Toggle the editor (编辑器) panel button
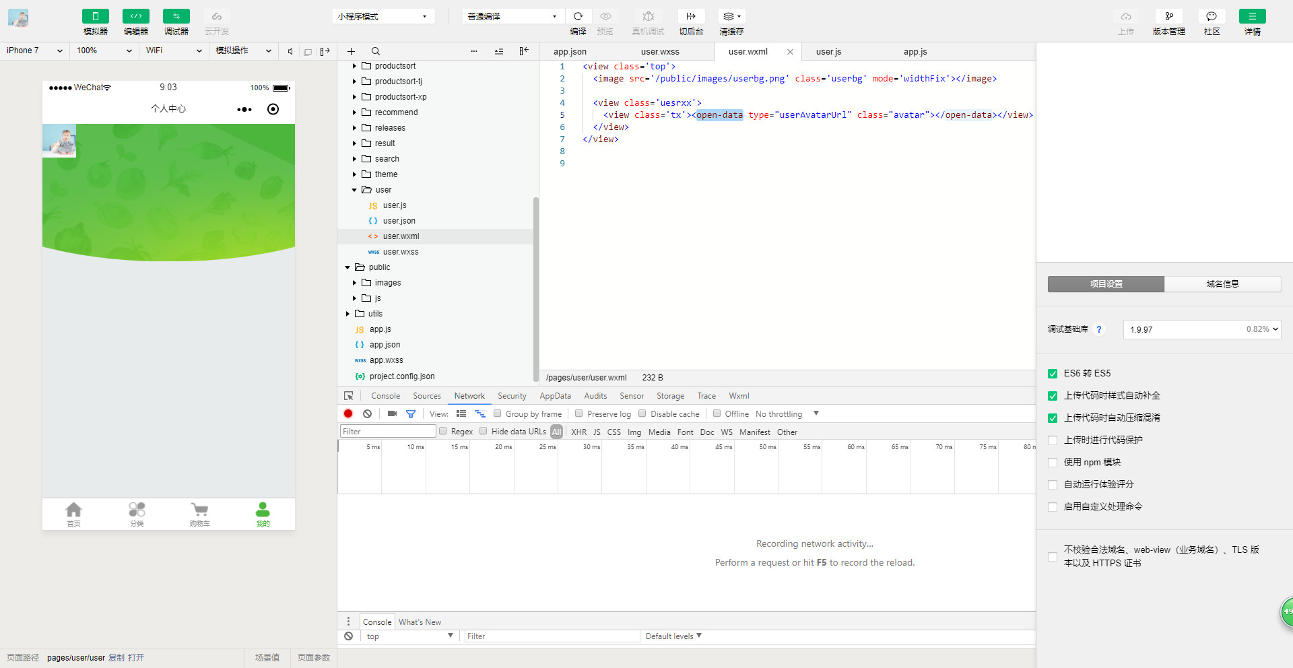1293x668 pixels. pos(135,16)
